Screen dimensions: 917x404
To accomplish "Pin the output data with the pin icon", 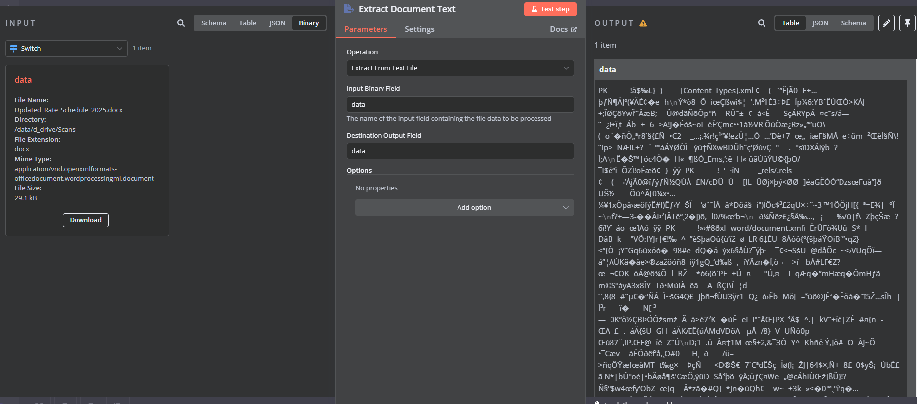I will pos(907,23).
